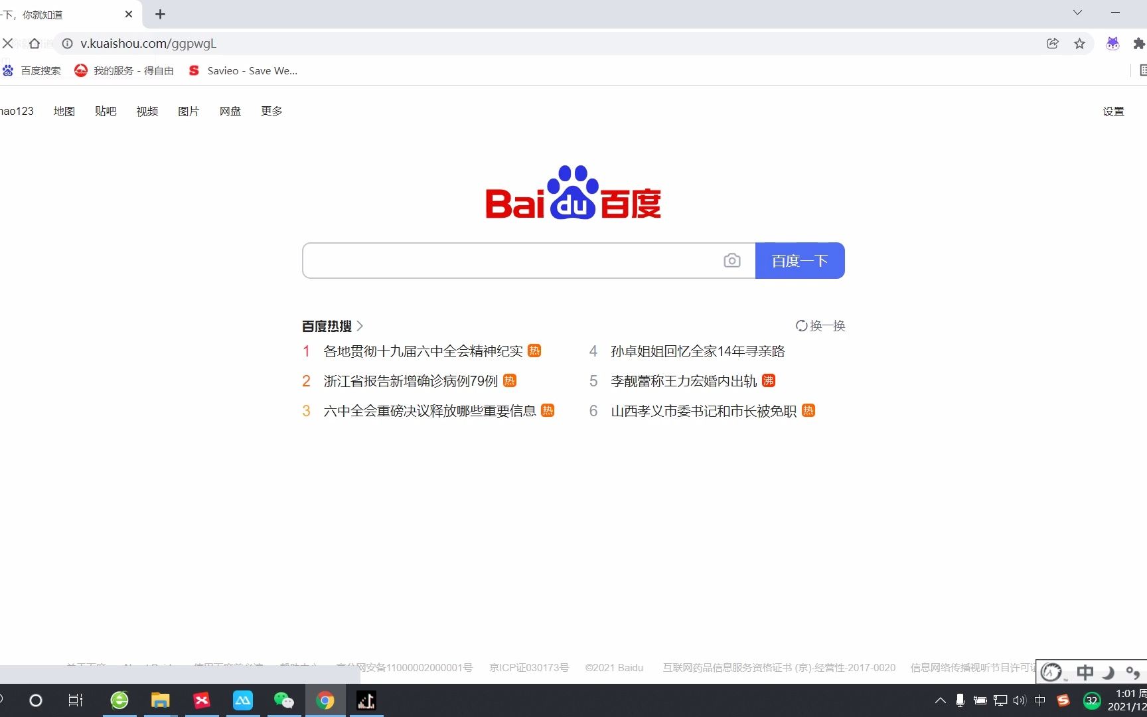Screen dimensions: 1147x717
Task: Open hot search 各地贯彻十九届六中全会精神纪实
Action: tap(423, 351)
